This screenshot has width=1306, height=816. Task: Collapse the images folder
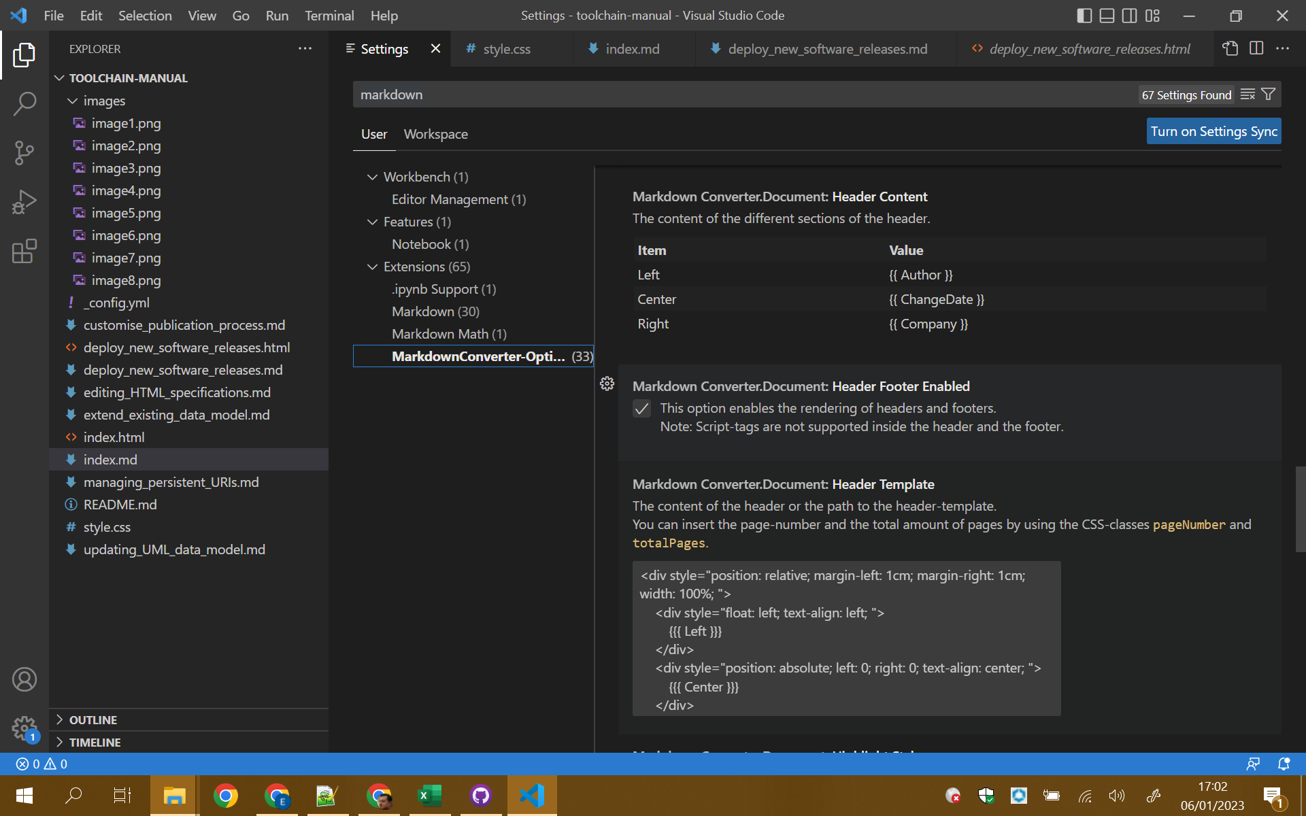(73, 101)
